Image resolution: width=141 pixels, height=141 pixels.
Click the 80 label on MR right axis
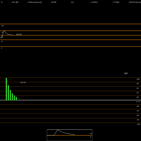coord(138,84)
